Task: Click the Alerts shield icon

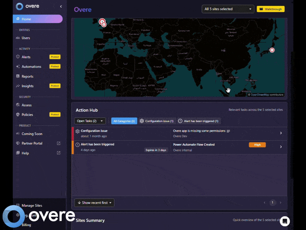Action: [18, 57]
